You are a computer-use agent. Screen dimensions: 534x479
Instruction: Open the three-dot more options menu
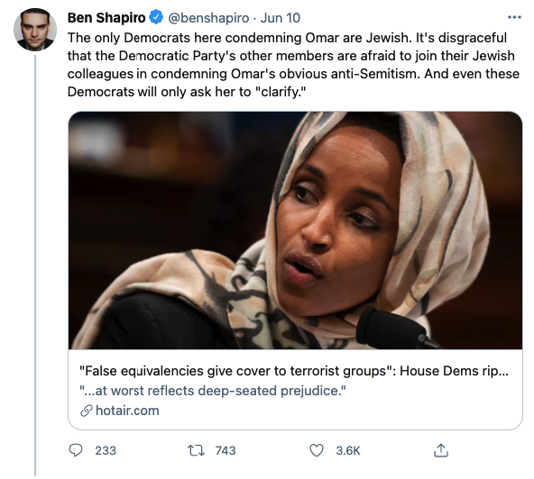[514, 17]
